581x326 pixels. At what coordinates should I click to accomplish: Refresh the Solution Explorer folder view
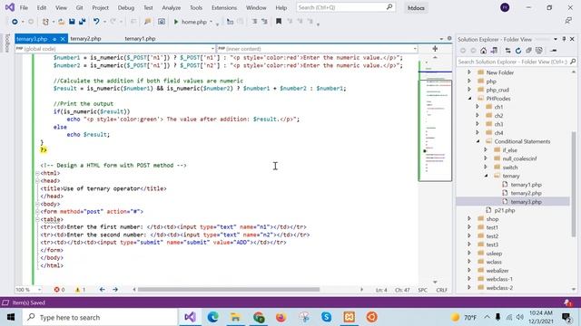click(518, 51)
